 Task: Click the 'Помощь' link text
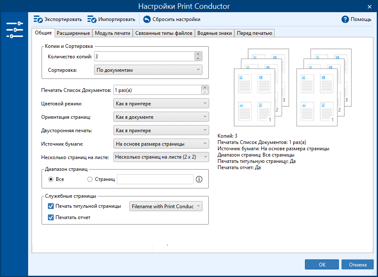coord(361,19)
